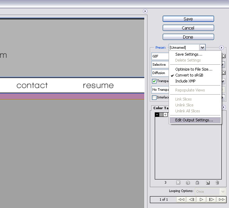229x208 pixels.
Task: Click the lock selected colors icon
Action: click(197, 182)
